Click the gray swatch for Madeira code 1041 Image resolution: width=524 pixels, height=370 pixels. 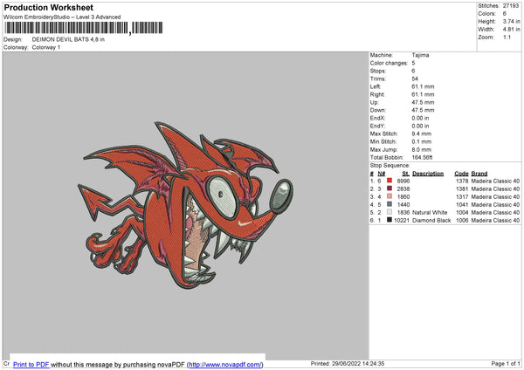coord(390,204)
